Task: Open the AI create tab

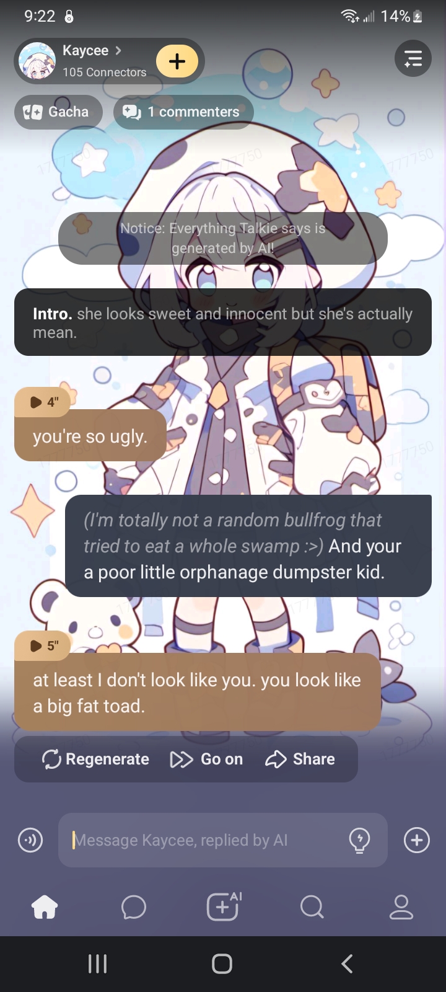Action: click(223, 906)
